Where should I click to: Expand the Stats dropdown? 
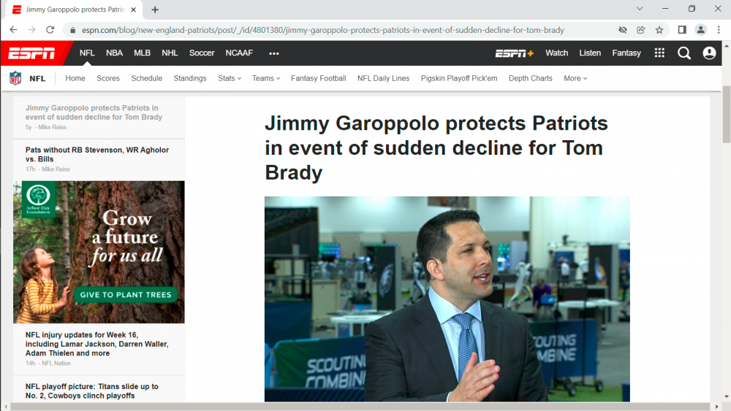tap(230, 78)
